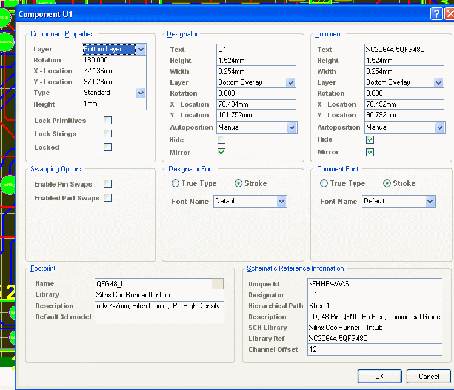Toggle Enabled Part Swaps checkbox
The height and width of the screenshot is (390, 454).
(x=107, y=198)
